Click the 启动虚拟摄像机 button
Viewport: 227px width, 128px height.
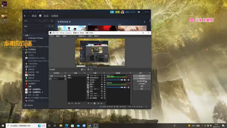coord(142,81)
